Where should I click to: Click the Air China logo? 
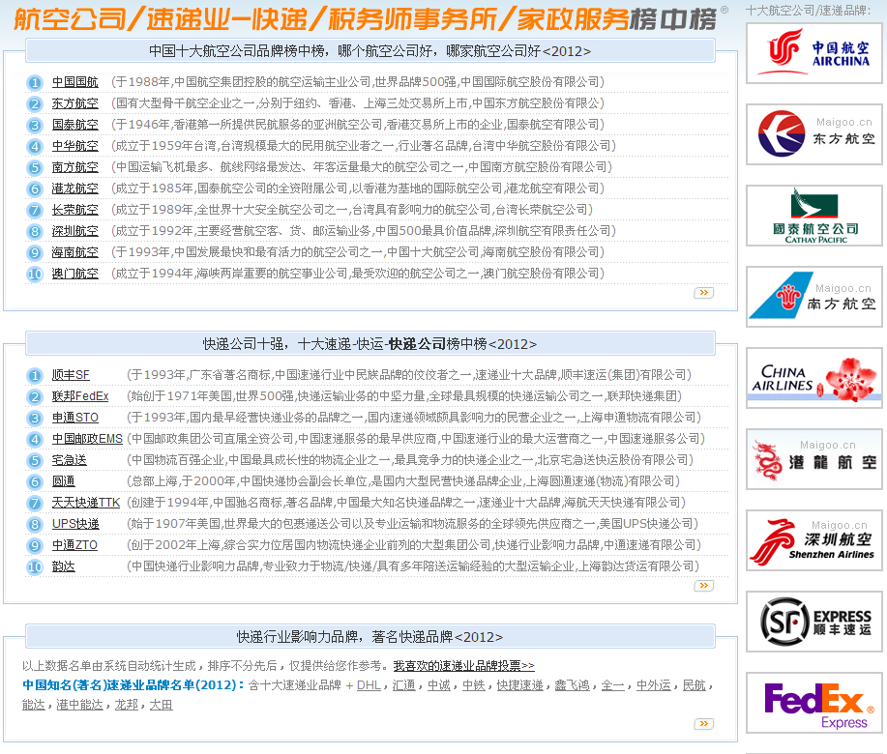[x=813, y=53]
